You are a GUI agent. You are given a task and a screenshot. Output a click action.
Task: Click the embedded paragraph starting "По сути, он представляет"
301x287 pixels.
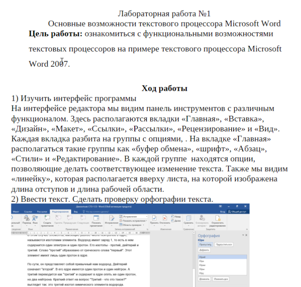(82, 274)
